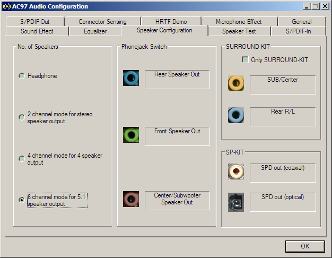Click the green Front Speaker Out jack icon
332x258 pixels.
point(131,135)
